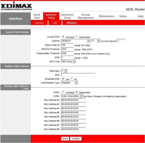This screenshot has height=143, width=145.
Task: Set MAC filter Active to Activated
Action: 63,92
